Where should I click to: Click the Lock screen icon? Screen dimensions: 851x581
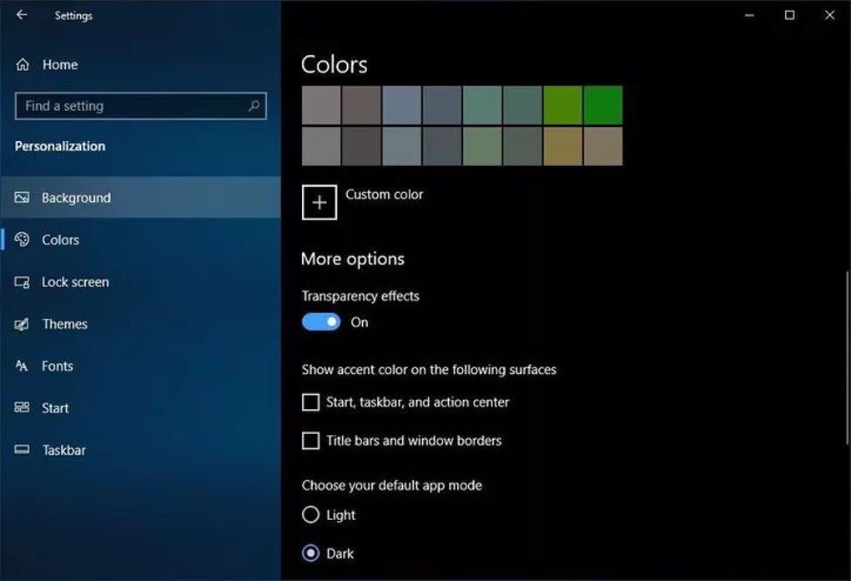pos(23,282)
